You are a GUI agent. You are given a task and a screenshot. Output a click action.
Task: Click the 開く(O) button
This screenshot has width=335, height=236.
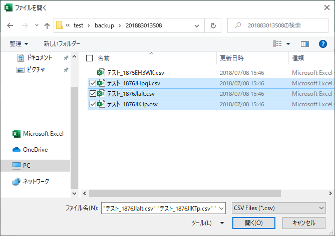click(254, 223)
